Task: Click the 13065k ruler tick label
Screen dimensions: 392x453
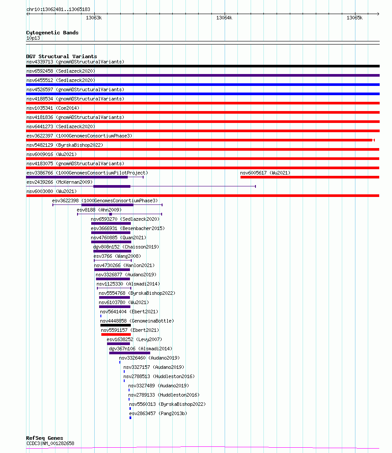Action: pyautogui.click(x=355, y=18)
